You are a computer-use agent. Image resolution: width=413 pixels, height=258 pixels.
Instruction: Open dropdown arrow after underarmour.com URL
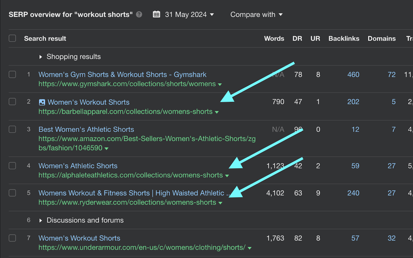250,248
